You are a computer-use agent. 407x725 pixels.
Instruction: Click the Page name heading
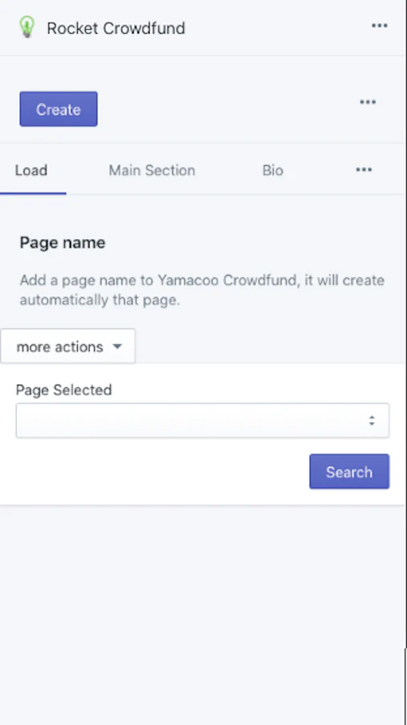[62, 242]
